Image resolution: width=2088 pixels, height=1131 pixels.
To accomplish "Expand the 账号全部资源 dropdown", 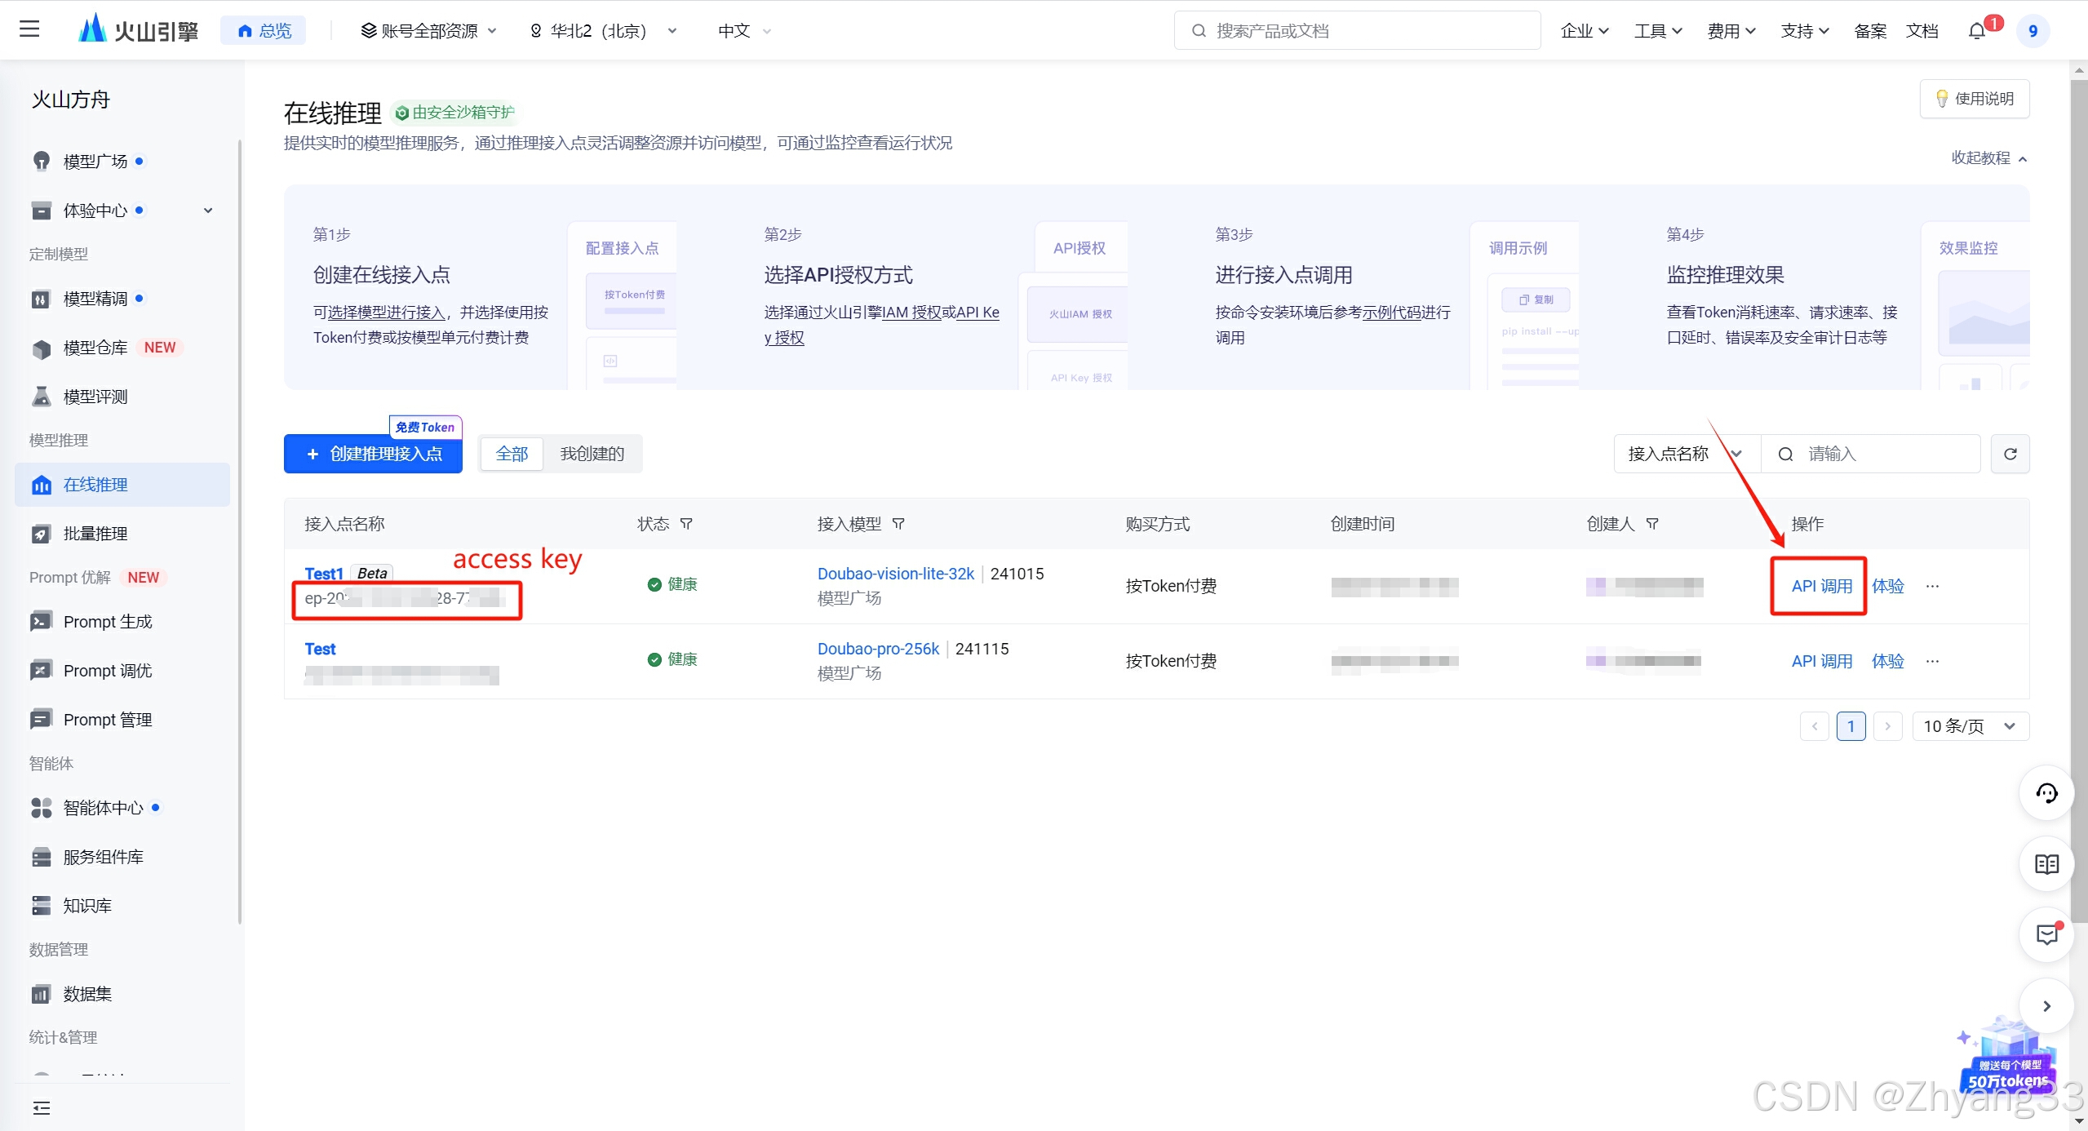I will [x=428, y=31].
